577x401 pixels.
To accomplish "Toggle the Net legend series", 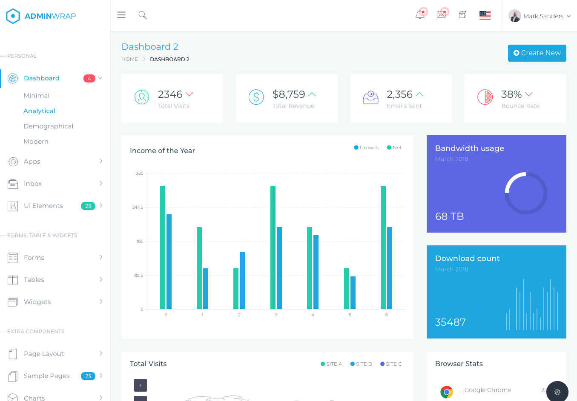I will point(394,148).
